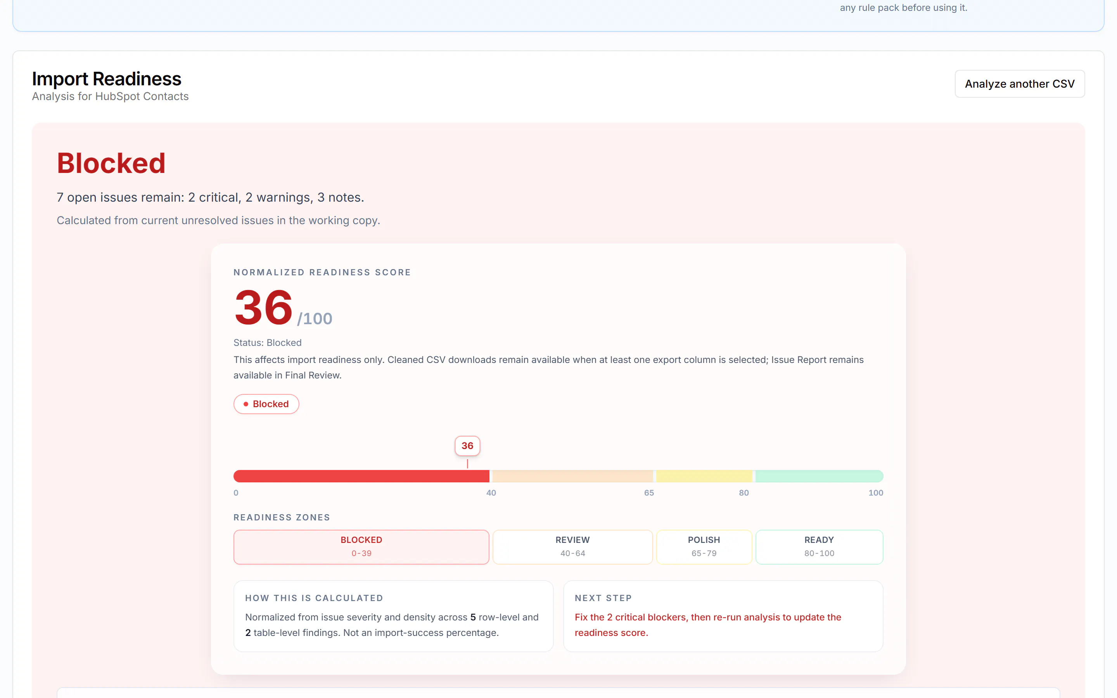Select the 36 marker badge above the bar
Screen dimensions: 1117x698
click(x=467, y=446)
